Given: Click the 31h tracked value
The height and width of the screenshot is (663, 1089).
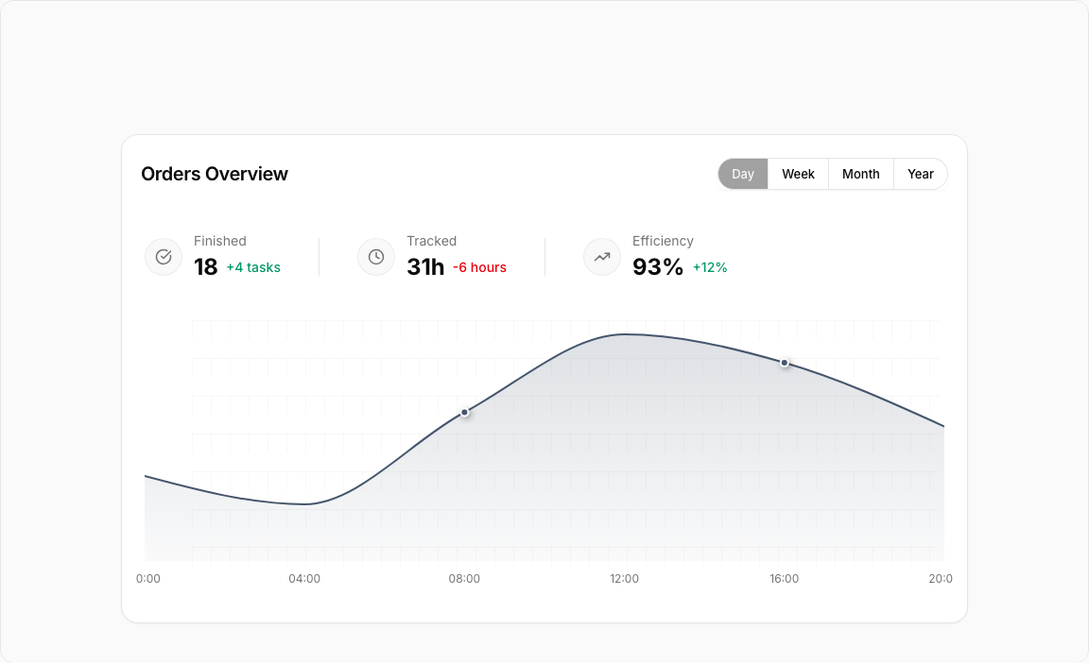Looking at the screenshot, I should tap(425, 267).
